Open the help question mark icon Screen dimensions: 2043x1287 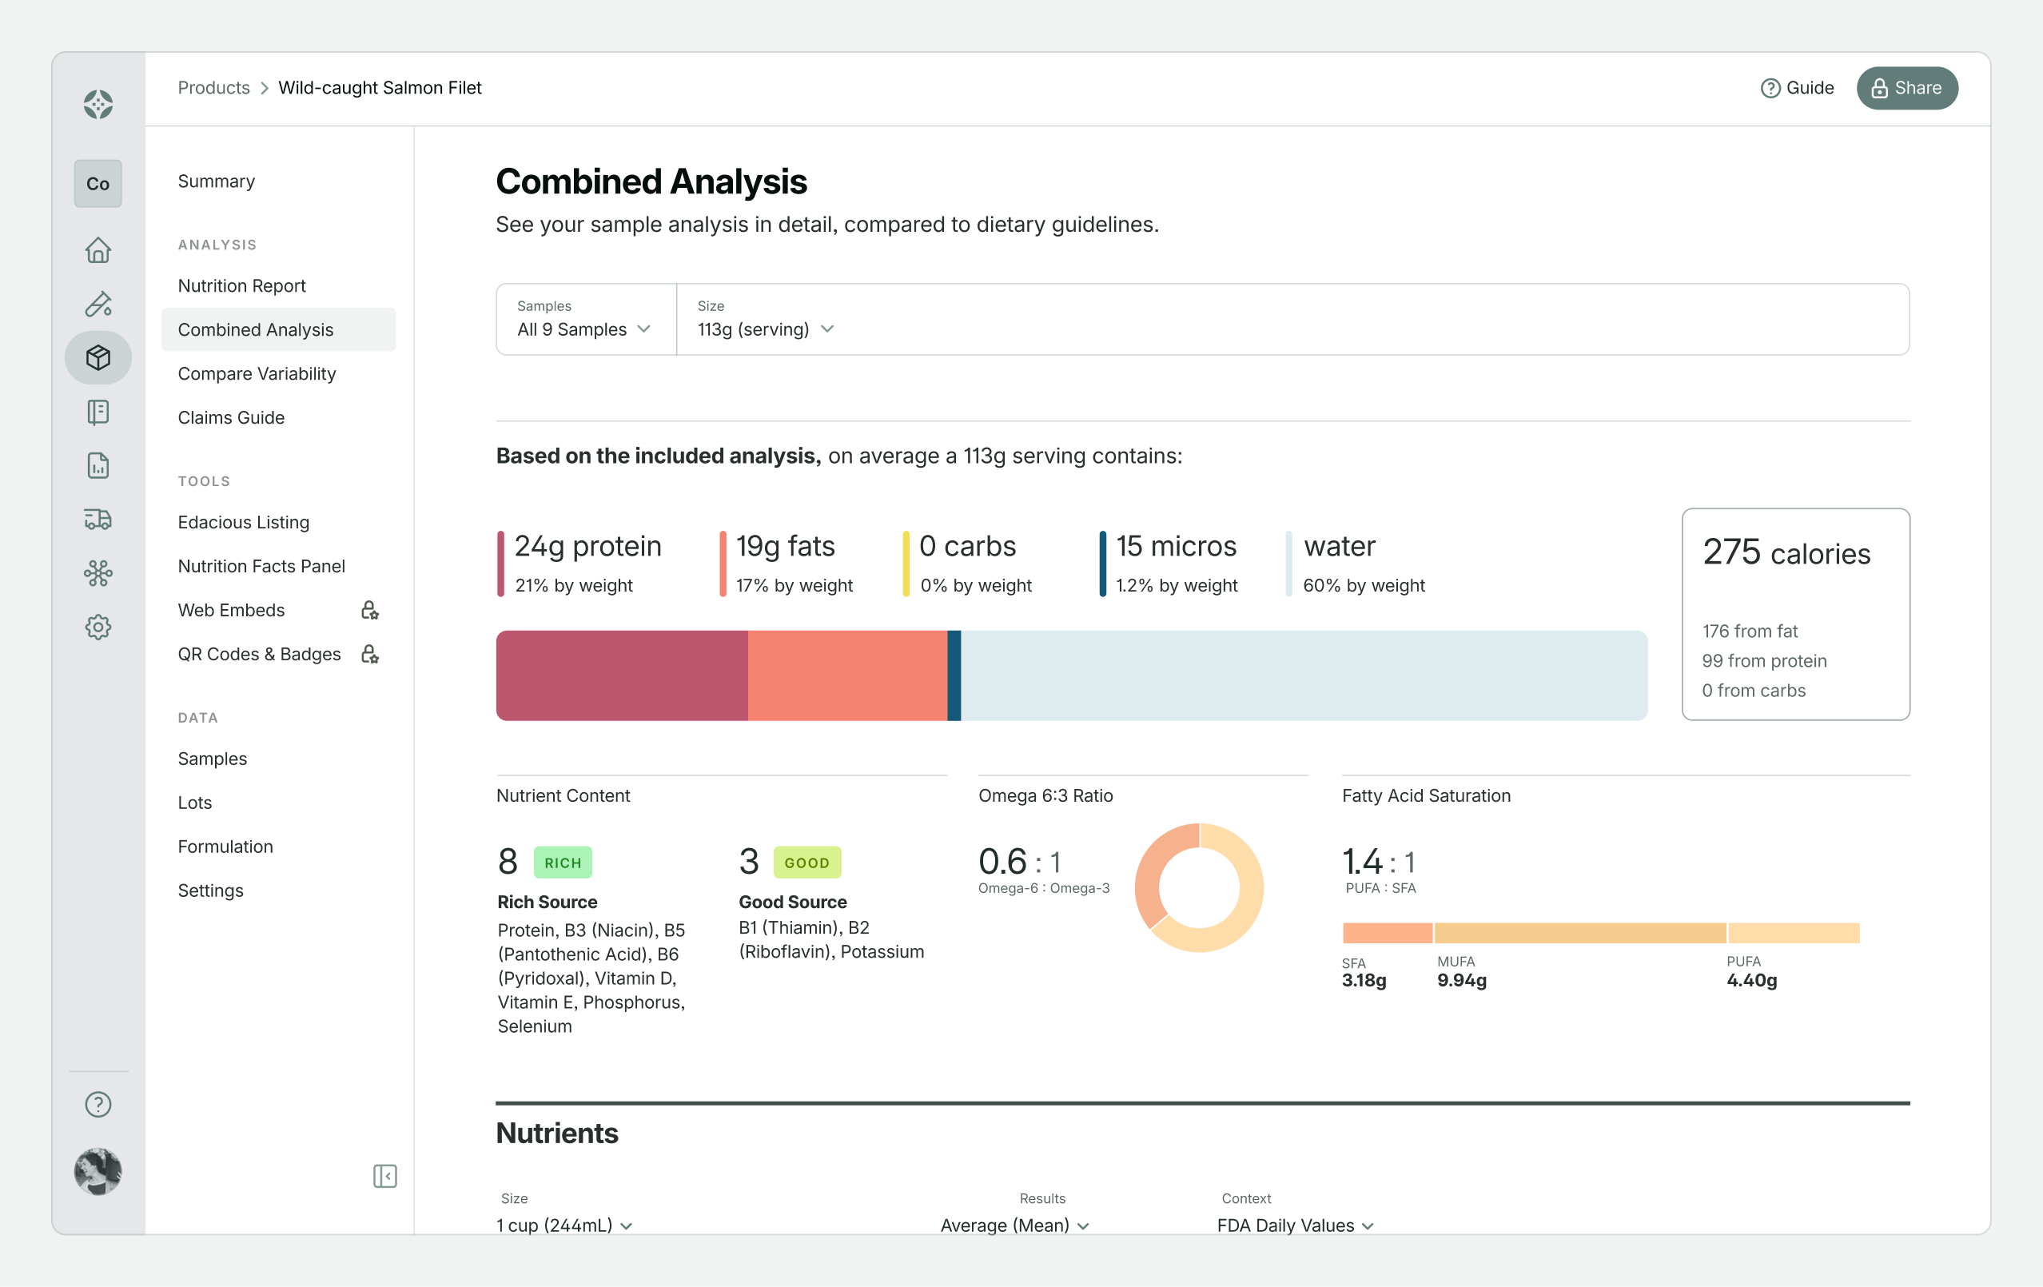98,1104
